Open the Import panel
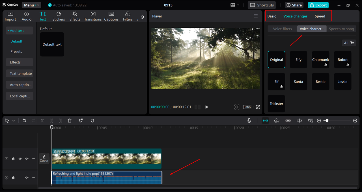 [x=10, y=16]
